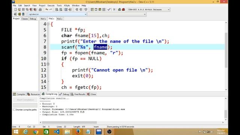Open the Window menu
The height and width of the screenshot is (135, 240).
click(x=76, y=6)
